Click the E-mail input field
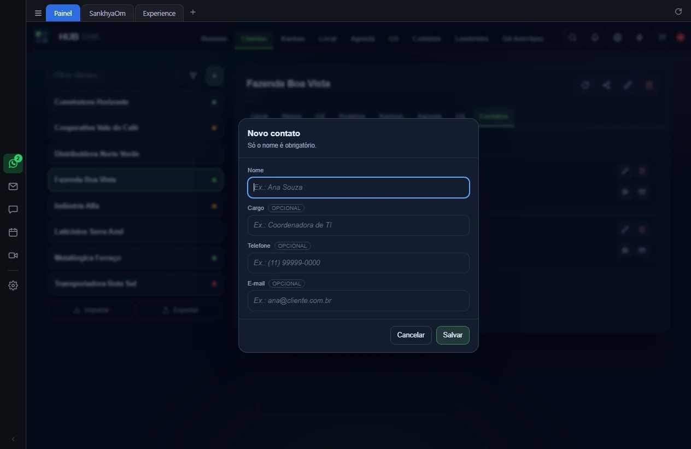The height and width of the screenshot is (449, 691). coord(359,301)
